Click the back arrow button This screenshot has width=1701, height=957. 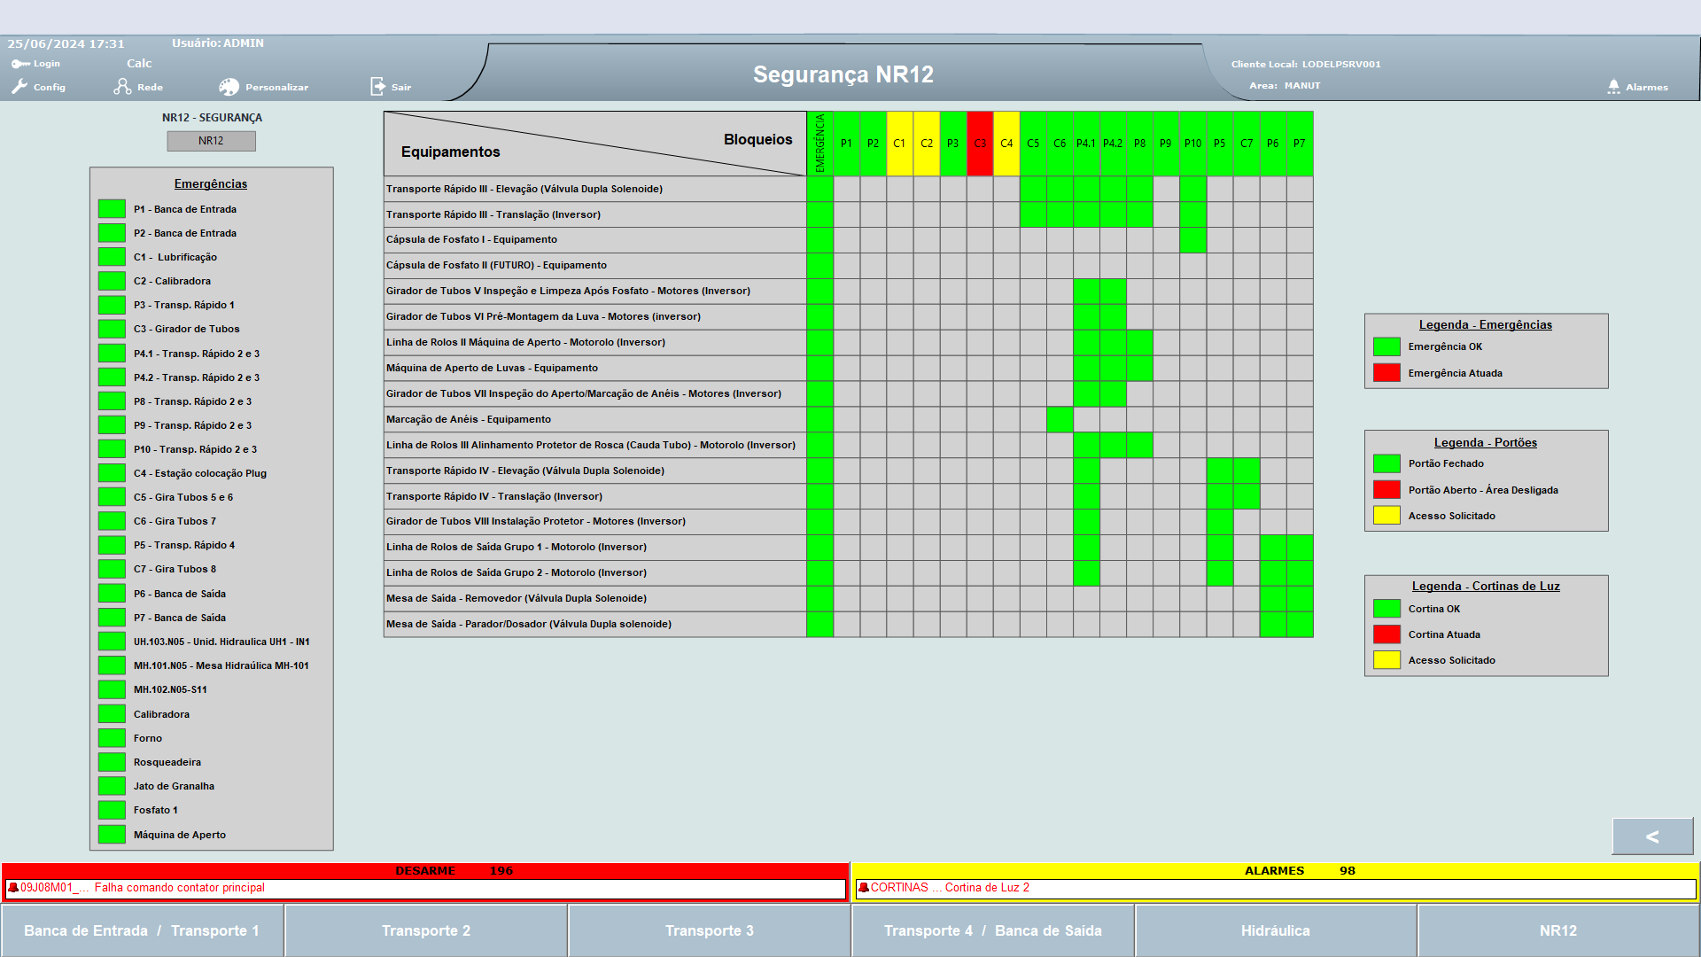pos(1652,836)
